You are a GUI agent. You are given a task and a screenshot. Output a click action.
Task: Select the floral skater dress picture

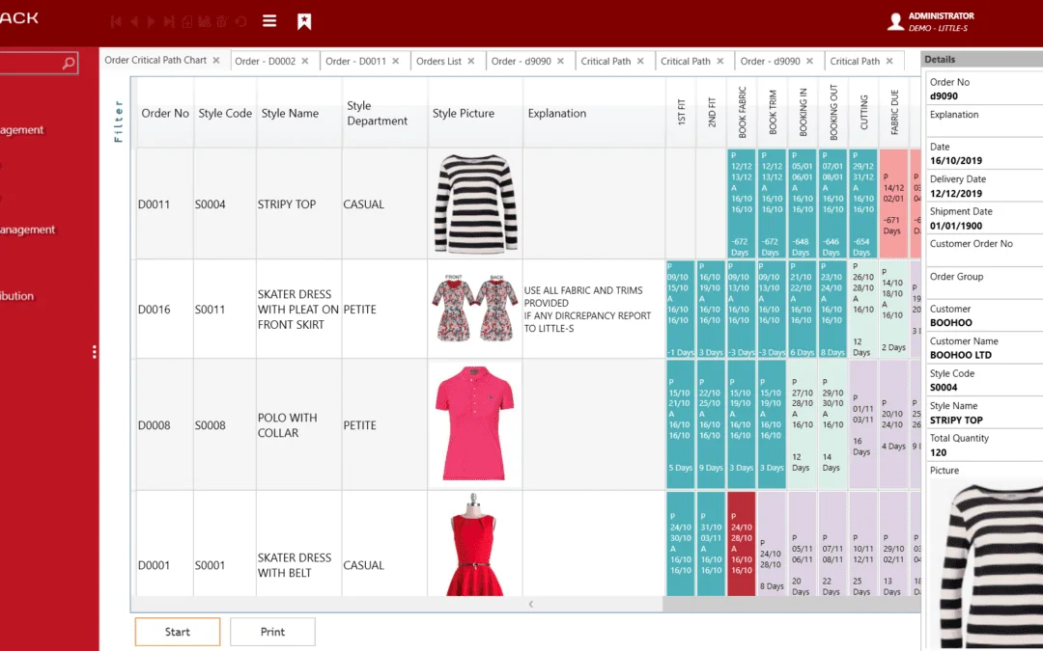(475, 309)
